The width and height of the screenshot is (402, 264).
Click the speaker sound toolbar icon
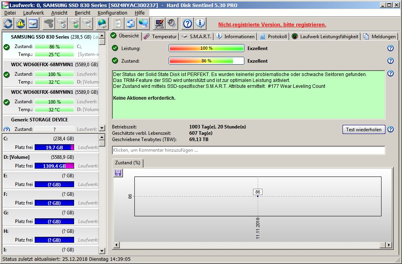(171, 24)
